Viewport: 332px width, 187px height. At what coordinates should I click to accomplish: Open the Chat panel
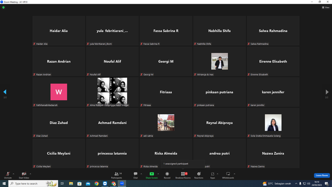[135, 175]
